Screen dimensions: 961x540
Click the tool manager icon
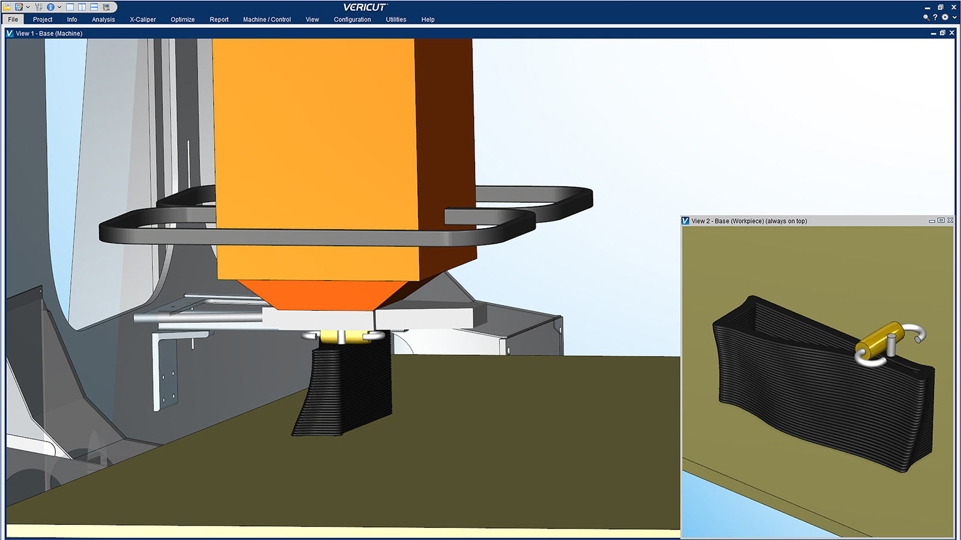pyautogui.click(x=39, y=7)
